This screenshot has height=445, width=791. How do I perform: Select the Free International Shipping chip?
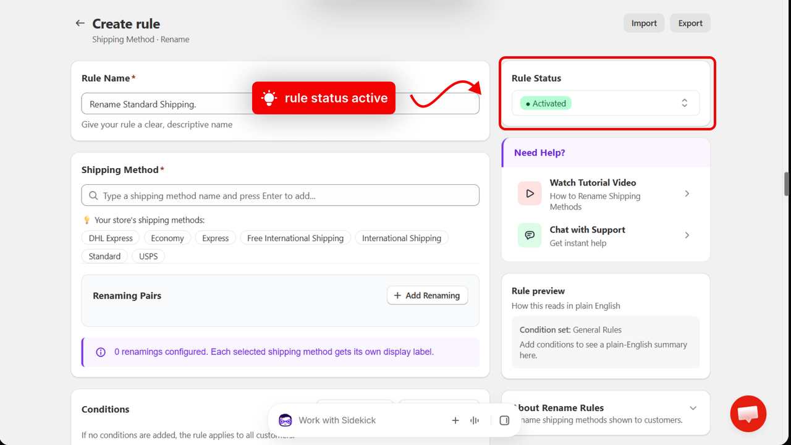[x=295, y=238]
